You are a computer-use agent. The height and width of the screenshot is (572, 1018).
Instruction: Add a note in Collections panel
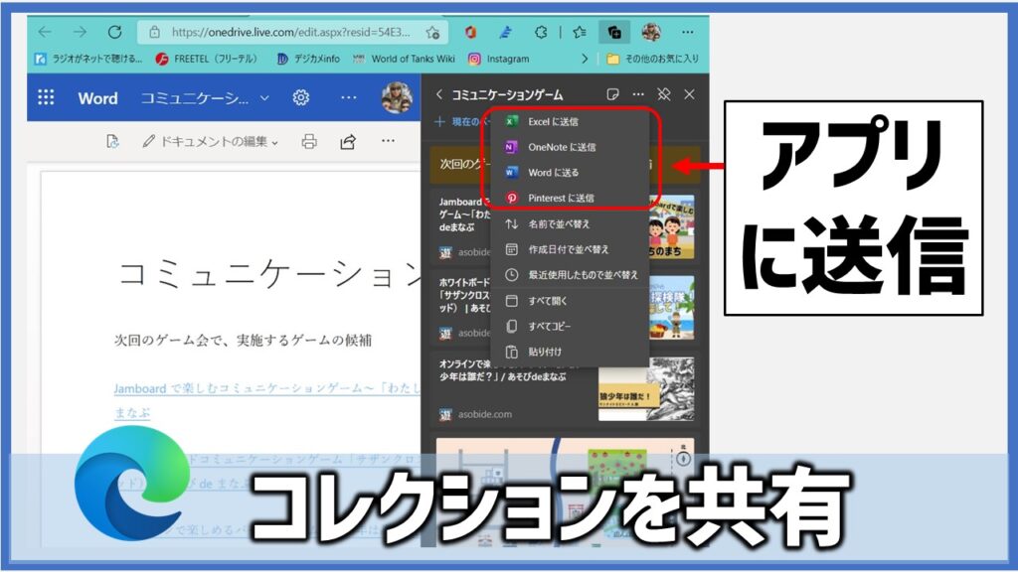click(x=613, y=94)
